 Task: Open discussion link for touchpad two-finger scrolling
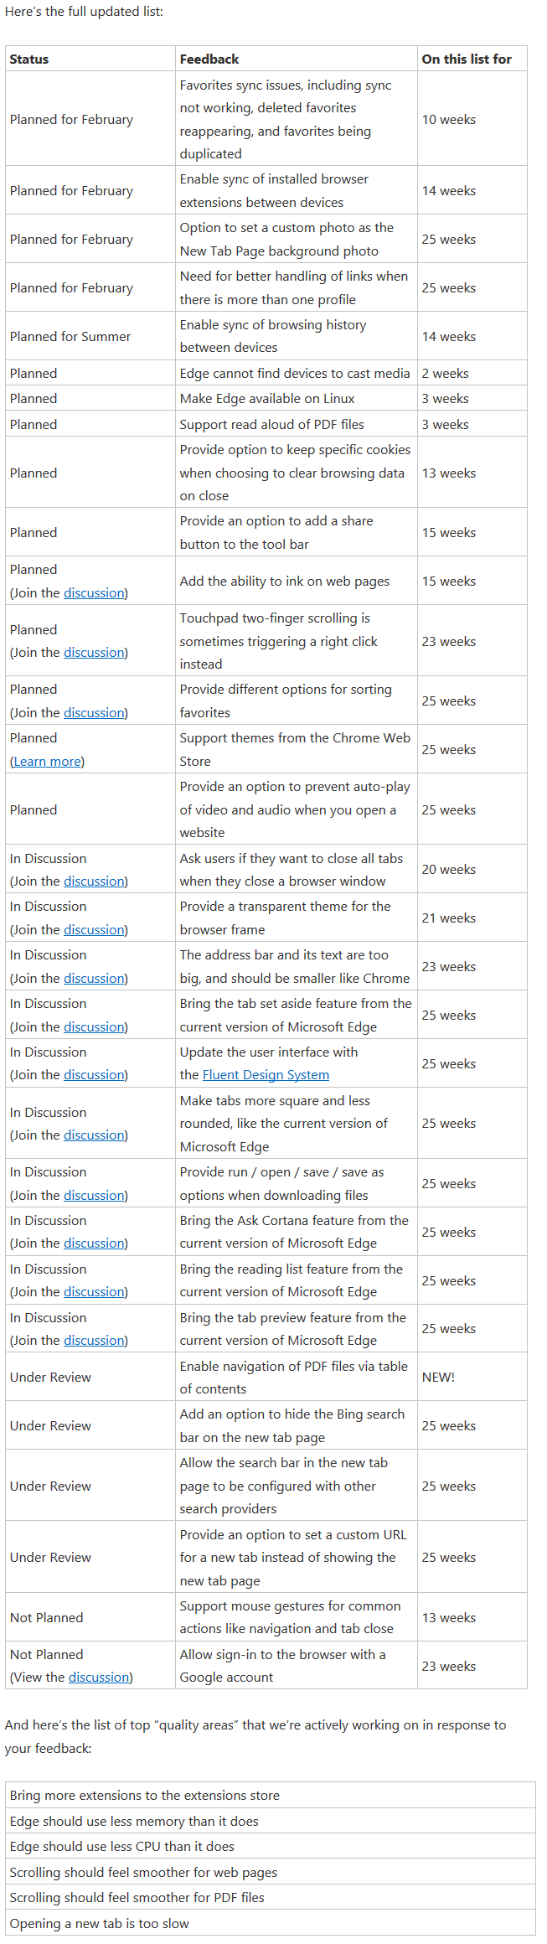(x=94, y=653)
